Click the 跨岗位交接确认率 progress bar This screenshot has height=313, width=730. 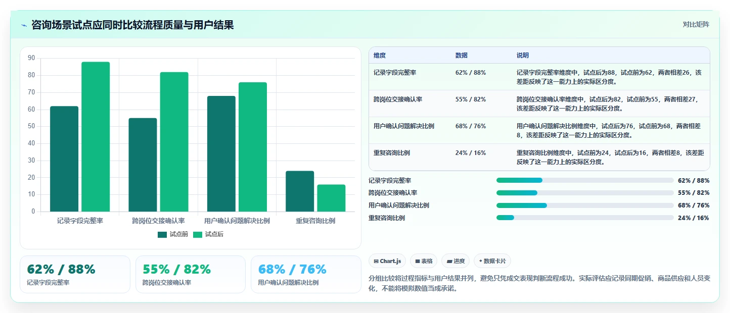click(x=585, y=193)
